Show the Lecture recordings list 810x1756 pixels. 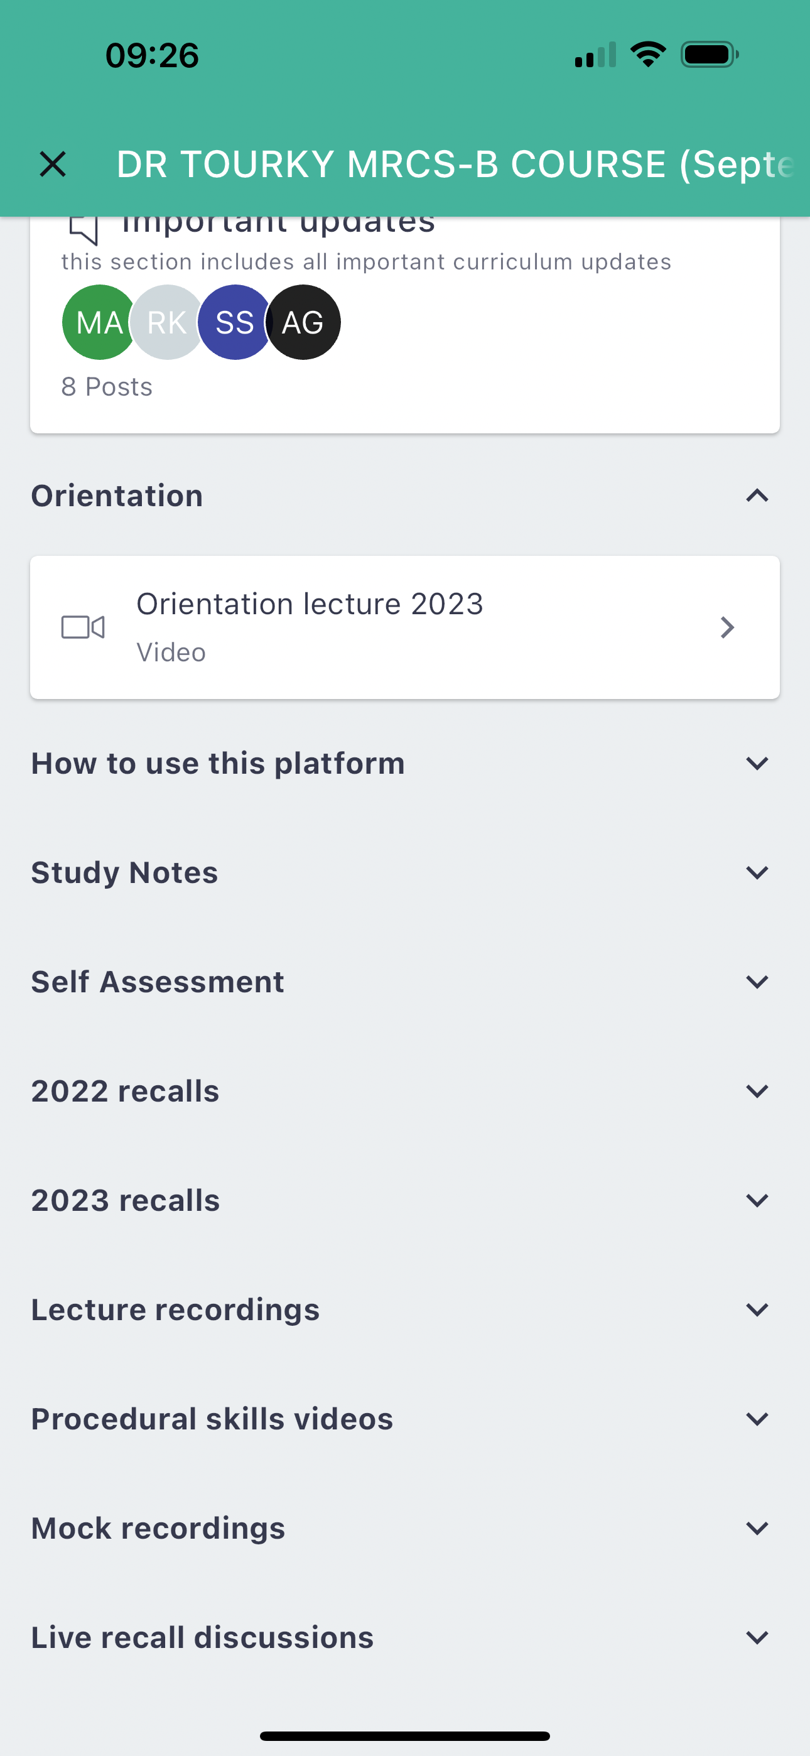pos(757,1309)
